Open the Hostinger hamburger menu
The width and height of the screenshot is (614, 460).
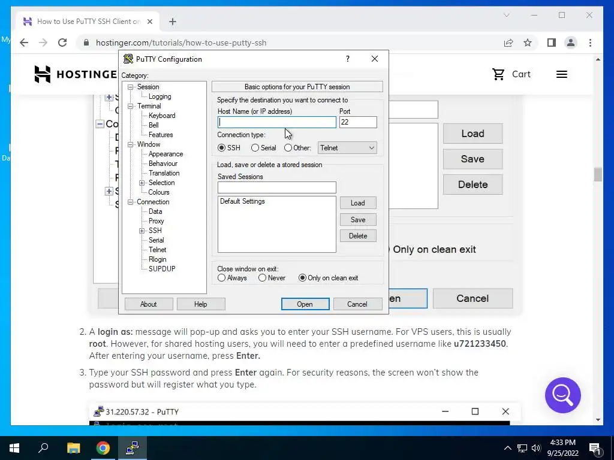pos(562,74)
